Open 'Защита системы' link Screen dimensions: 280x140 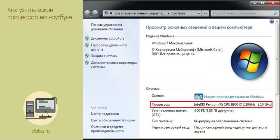tap(104, 56)
